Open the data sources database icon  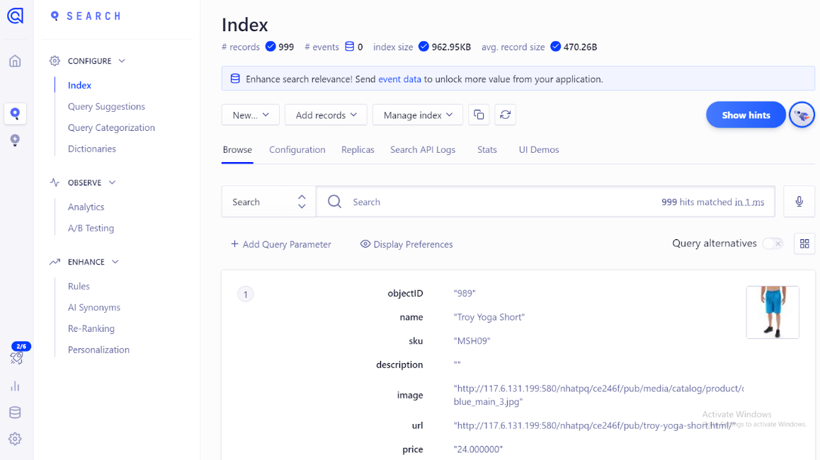coord(15,413)
